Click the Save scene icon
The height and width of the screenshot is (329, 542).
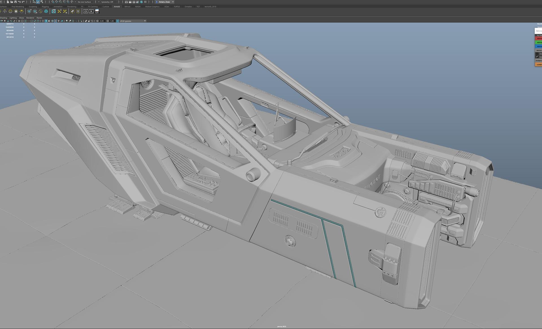click(x=15, y=2)
